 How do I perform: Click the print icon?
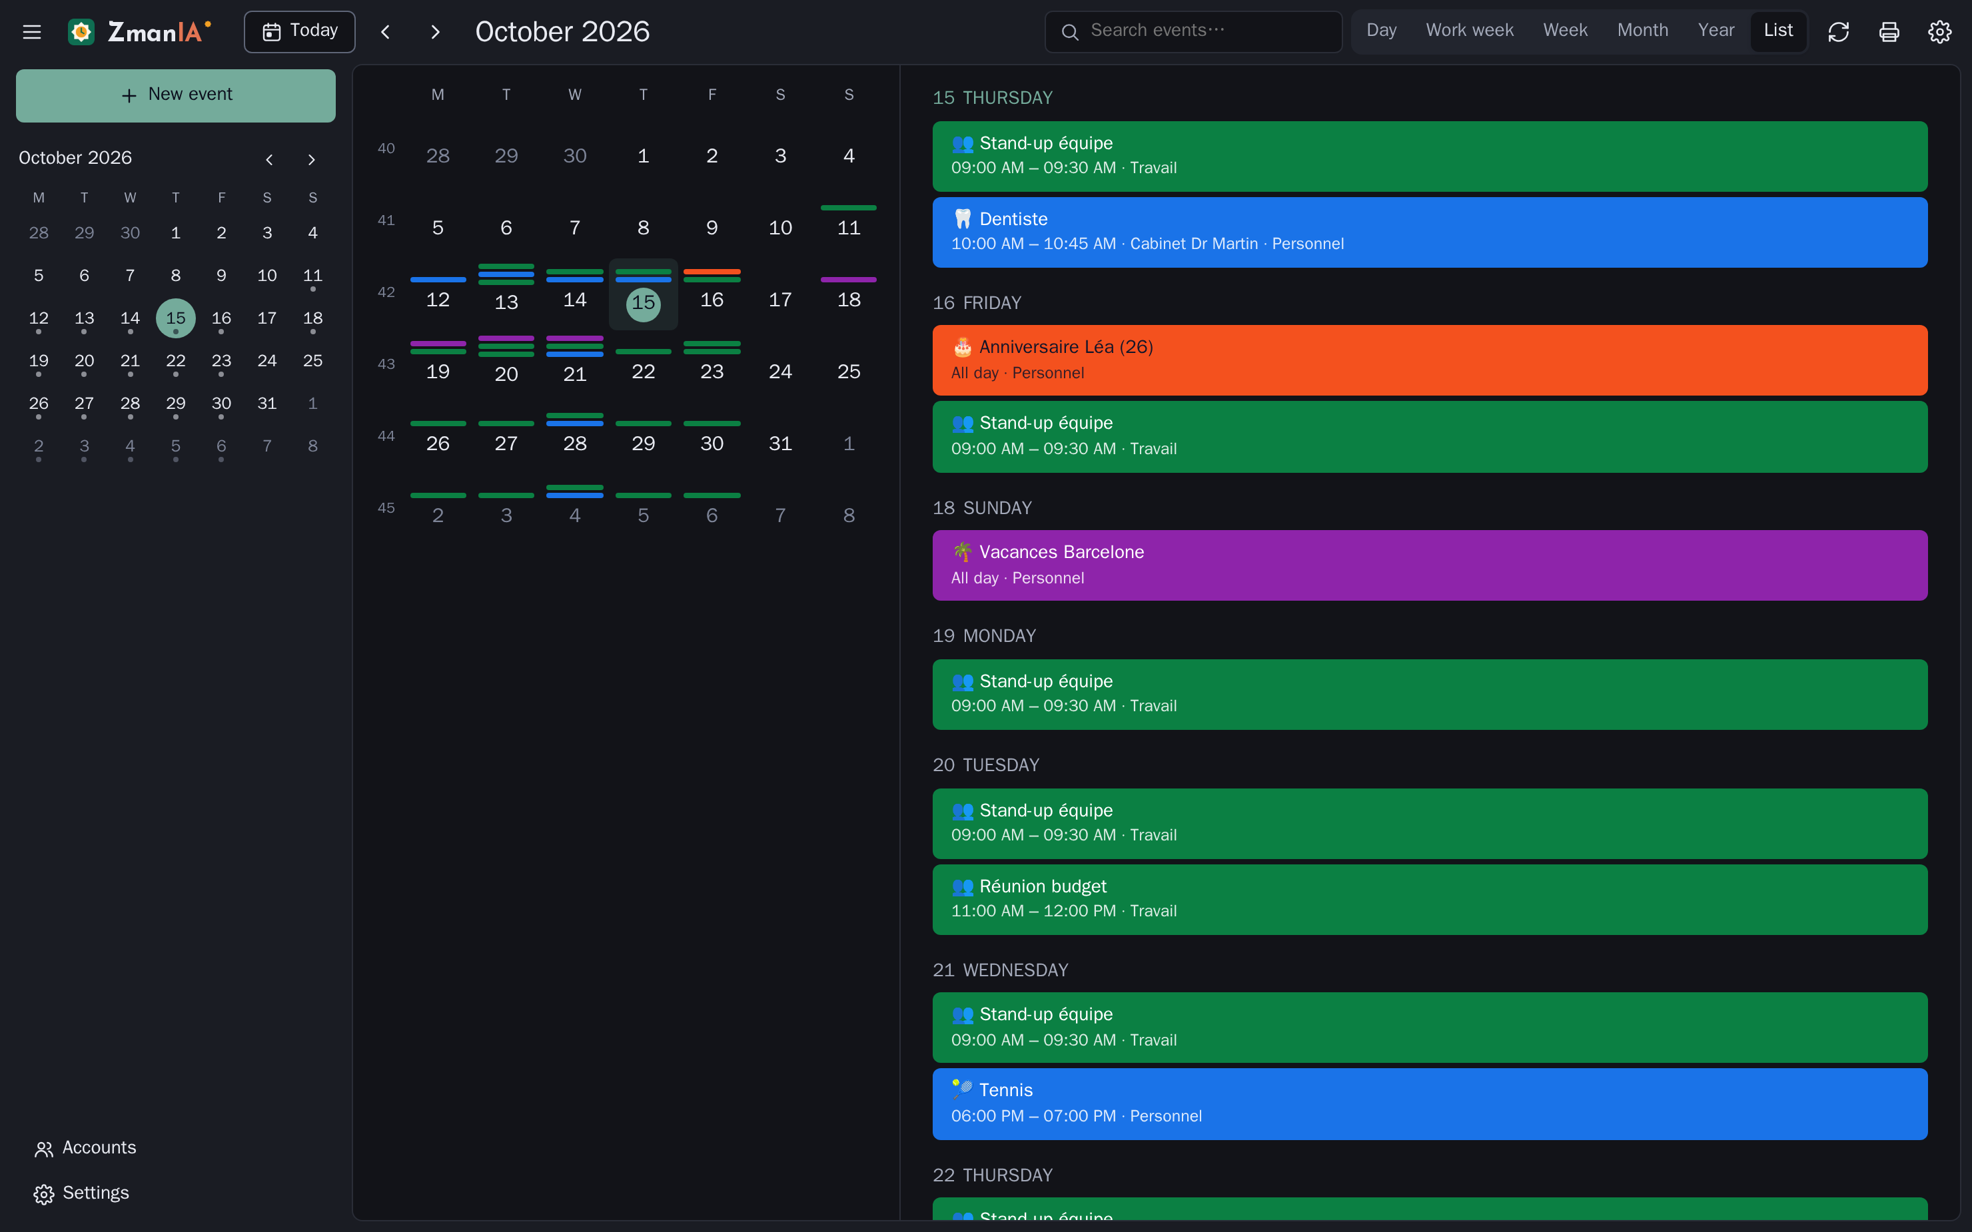pos(1889,32)
